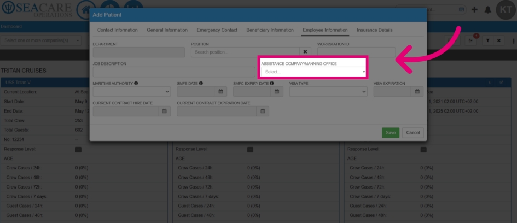517x223 pixels.
Task: Expand Assistance Company/Manning Office select
Action: [x=313, y=72]
